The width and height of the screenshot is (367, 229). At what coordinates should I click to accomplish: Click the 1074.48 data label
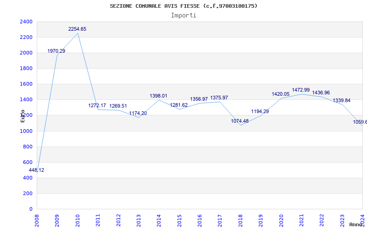239,121
